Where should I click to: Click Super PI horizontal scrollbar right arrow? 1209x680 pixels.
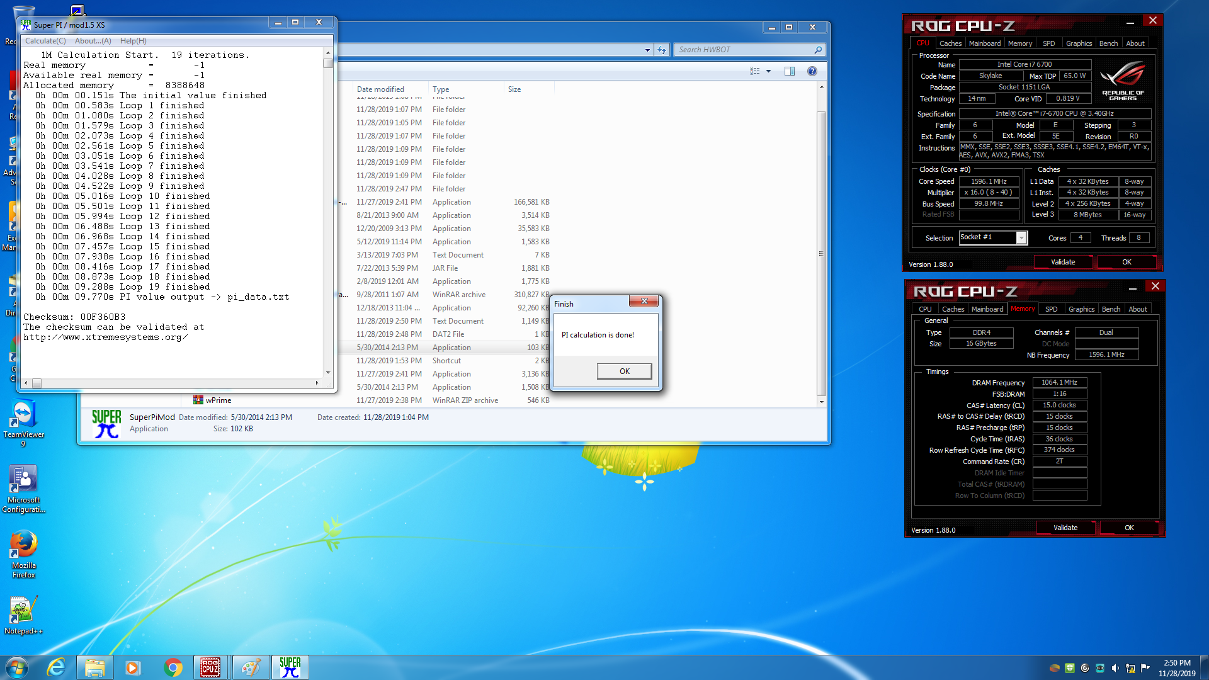tap(317, 383)
